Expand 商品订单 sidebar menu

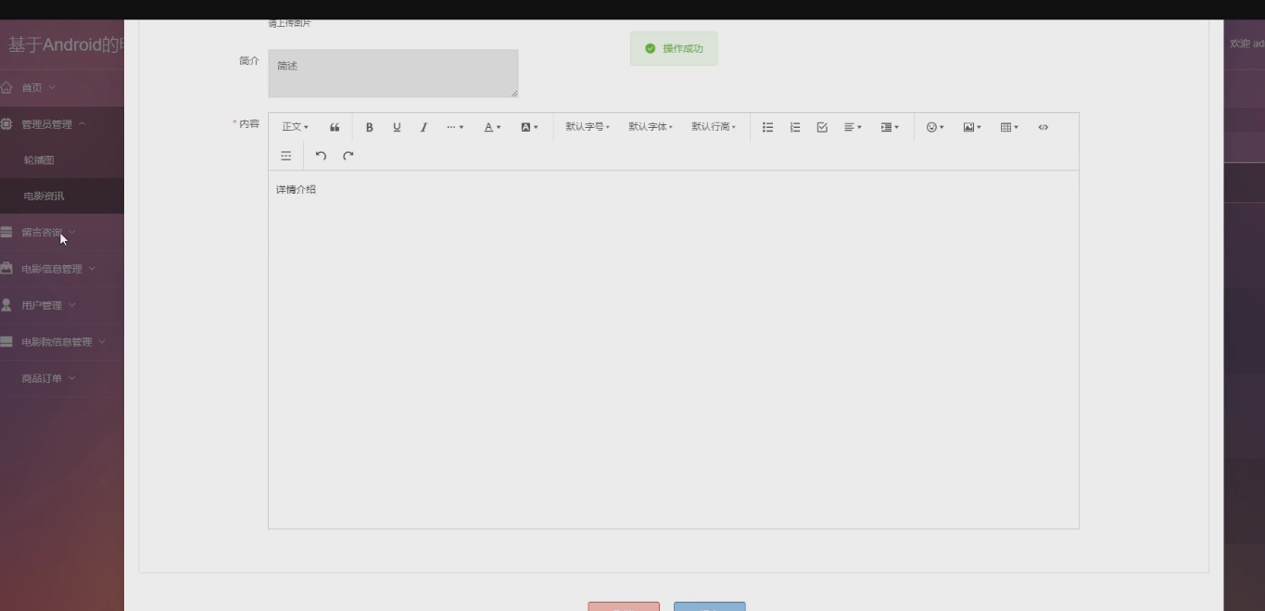[x=61, y=378]
